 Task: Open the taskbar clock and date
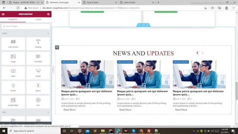click(x=225, y=131)
